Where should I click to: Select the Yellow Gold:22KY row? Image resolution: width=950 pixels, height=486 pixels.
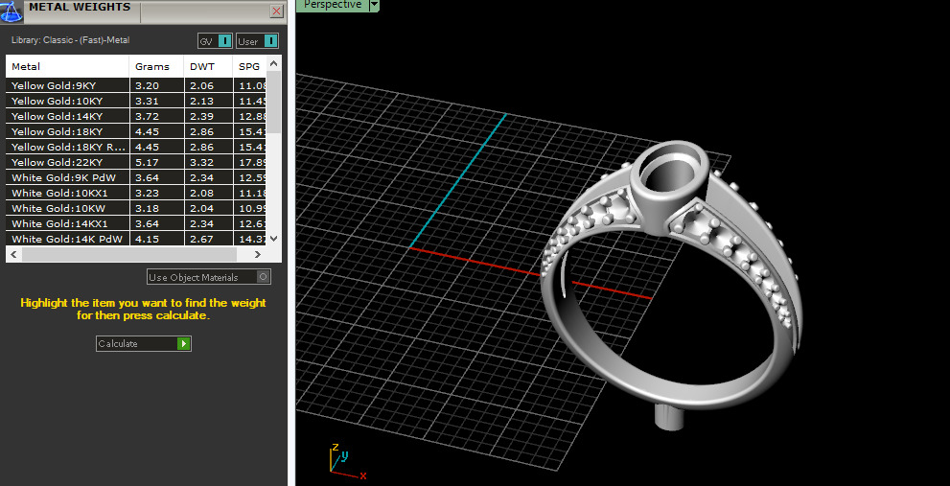[x=136, y=162]
